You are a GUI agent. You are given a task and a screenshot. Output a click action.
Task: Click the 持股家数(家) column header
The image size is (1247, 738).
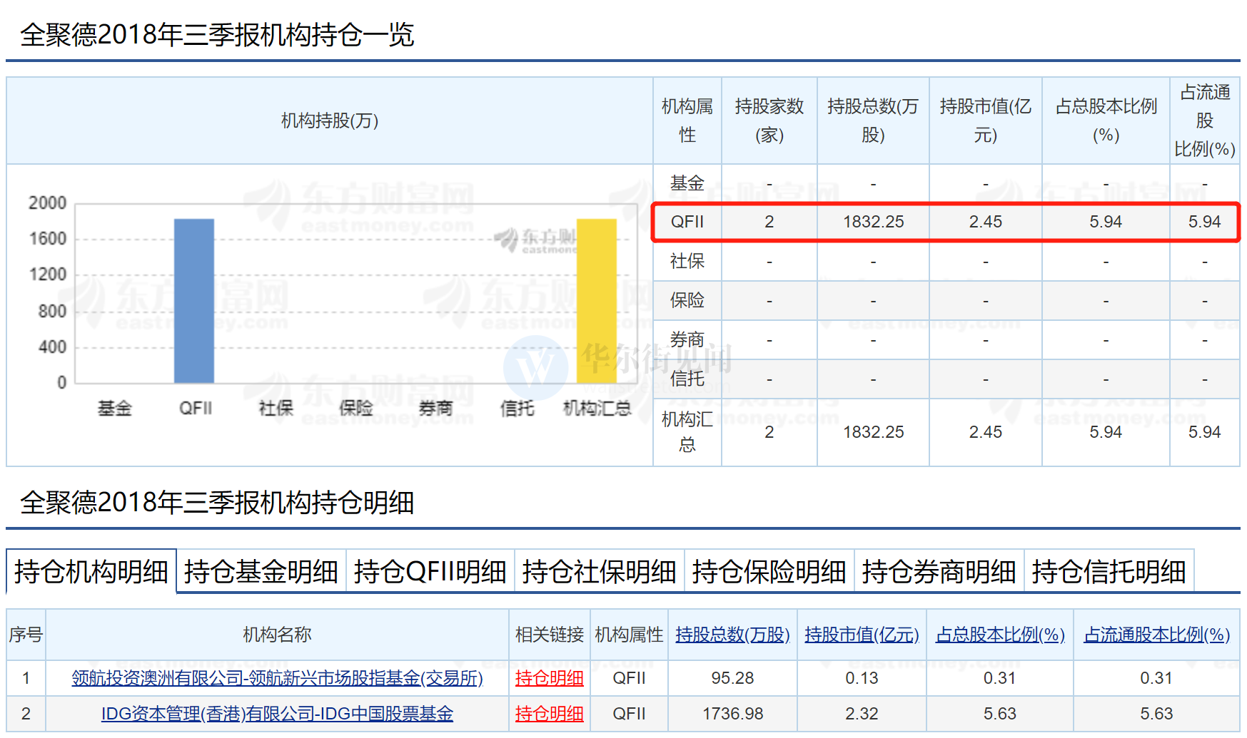pyautogui.click(x=769, y=121)
